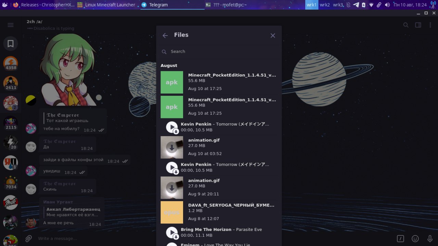Viewport: 438px width, 246px height.
Task: Open the battery power tray icon
Action: click(x=364, y=5)
